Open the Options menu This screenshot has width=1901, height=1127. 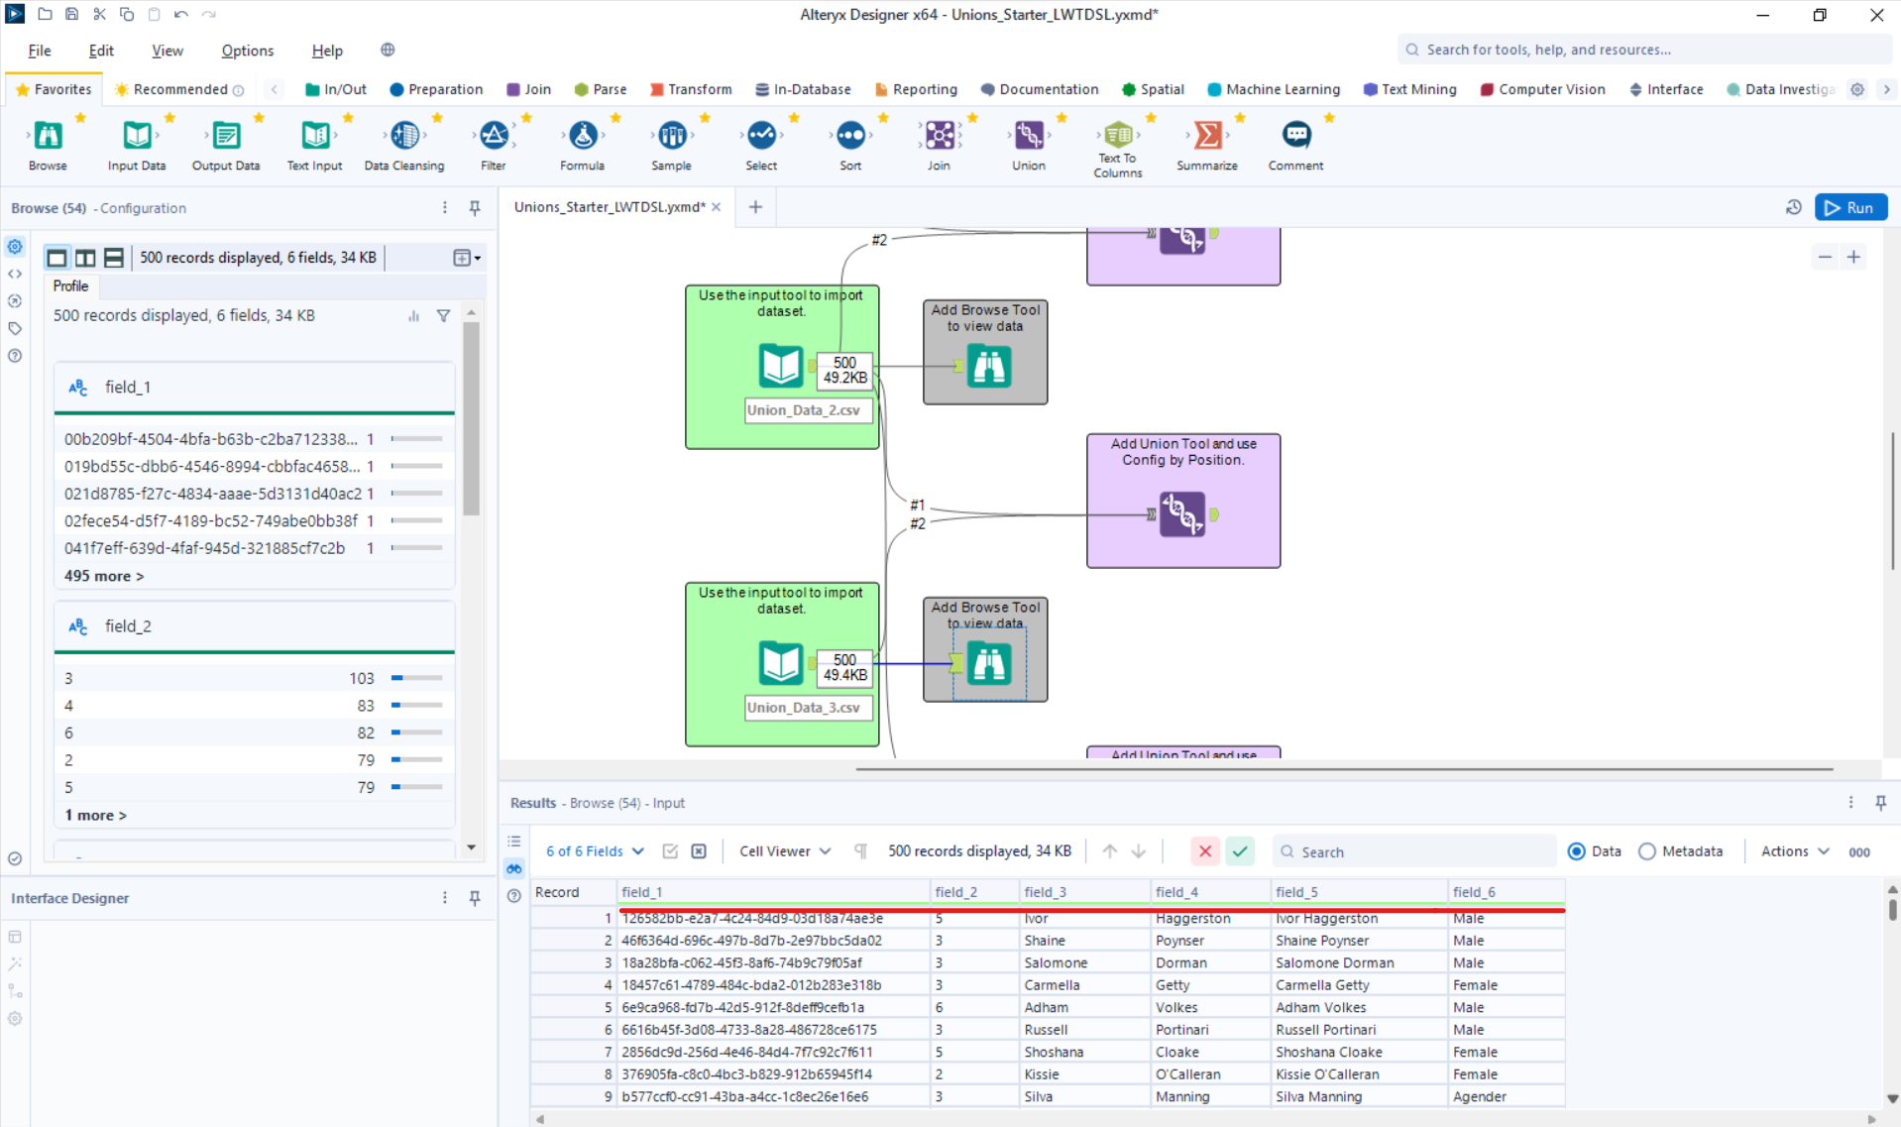tap(247, 51)
